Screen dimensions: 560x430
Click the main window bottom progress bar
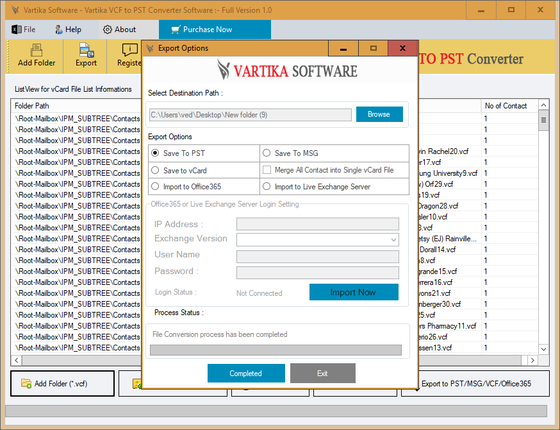click(x=276, y=411)
